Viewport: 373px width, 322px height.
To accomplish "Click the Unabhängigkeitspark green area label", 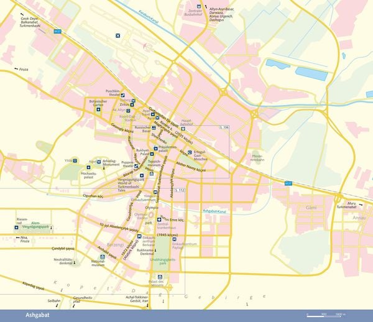I will pyautogui.click(x=163, y=262).
